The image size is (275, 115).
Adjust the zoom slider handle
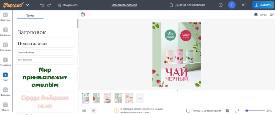pyautogui.click(x=247, y=111)
